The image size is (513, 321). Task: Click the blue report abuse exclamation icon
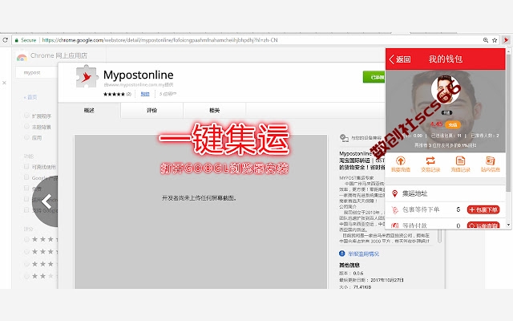coord(342,254)
